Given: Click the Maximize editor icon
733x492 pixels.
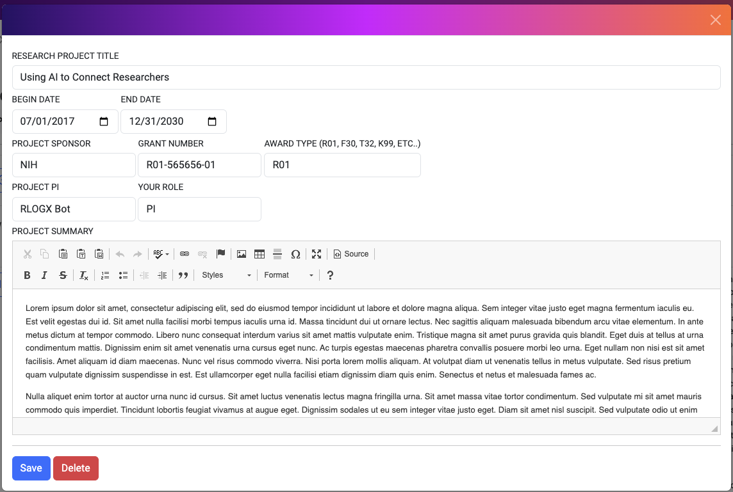Looking at the screenshot, I should click(317, 254).
